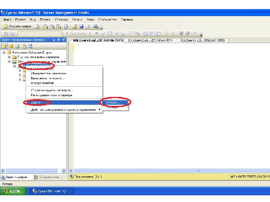Switch to Зарегистрированные серверы bottom tab
The image size is (270, 202).
[x=15, y=177]
